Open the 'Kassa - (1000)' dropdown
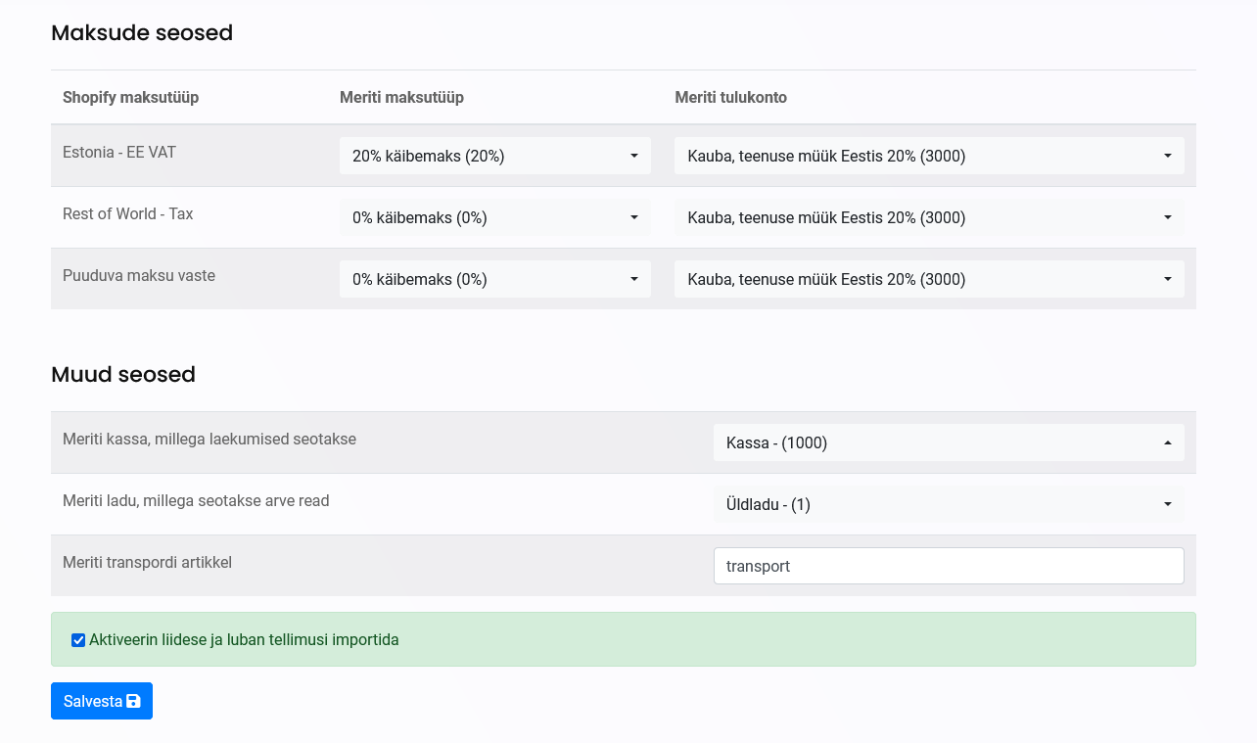This screenshot has height=743, width=1257. [948, 442]
